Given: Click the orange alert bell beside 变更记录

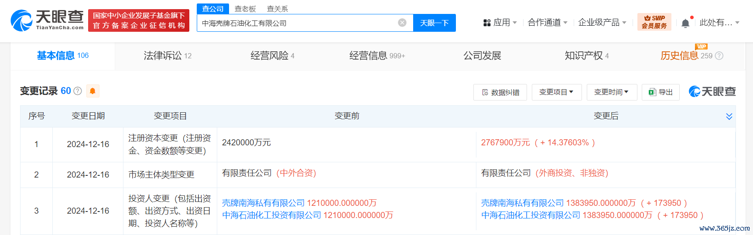Looking at the screenshot, I should [x=92, y=91].
